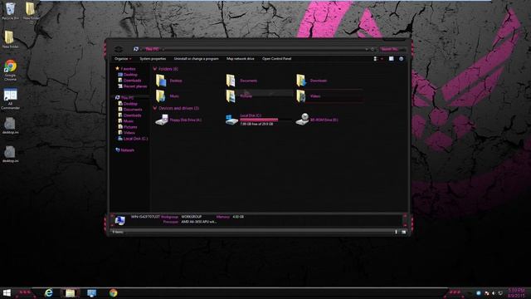
Task: Click the This PC icon in the address bar
Action: (x=136, y=49)
